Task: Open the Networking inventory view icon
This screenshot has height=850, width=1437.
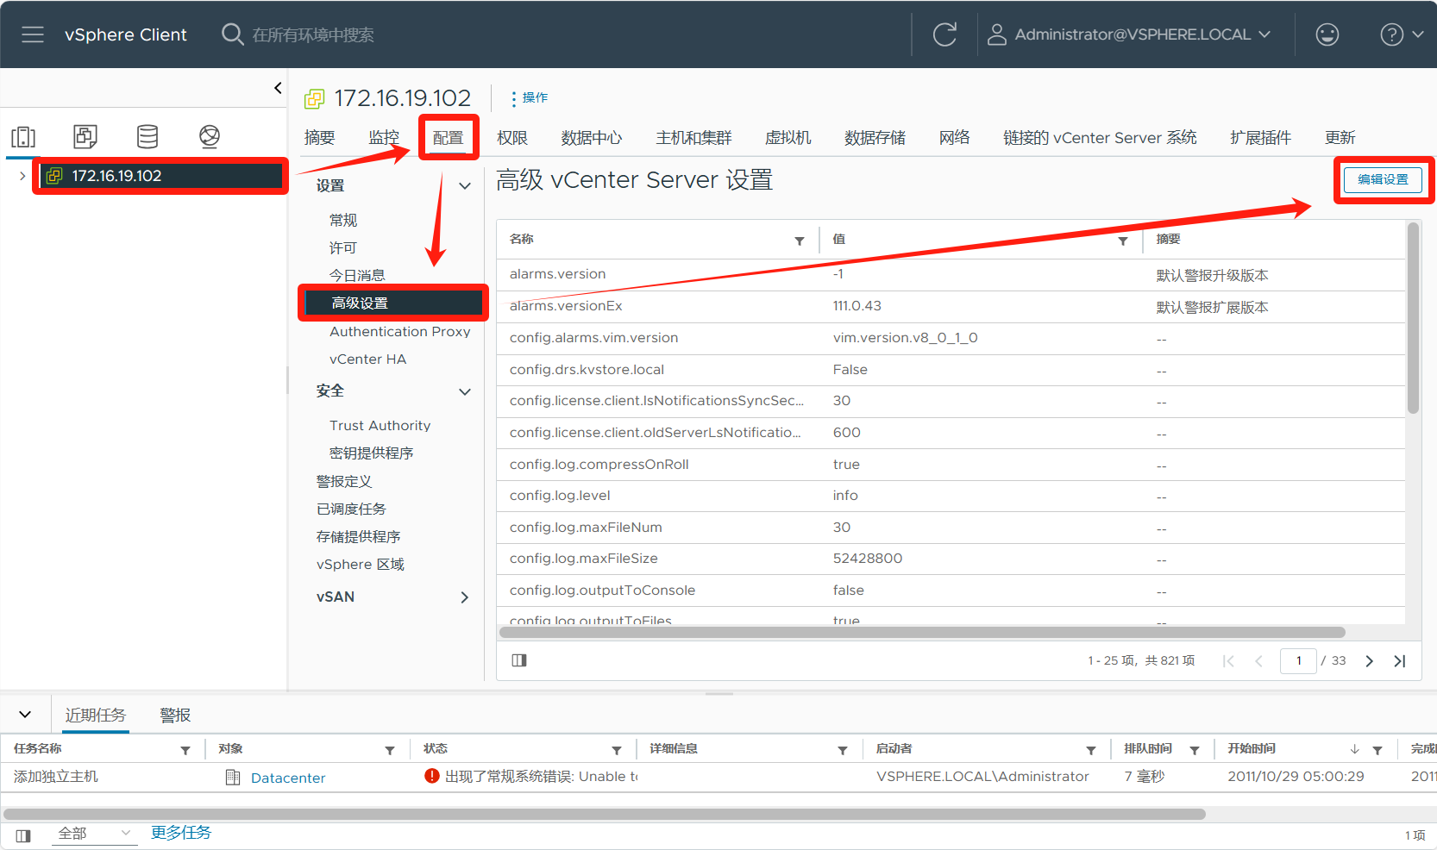Action: coord(210,136)
